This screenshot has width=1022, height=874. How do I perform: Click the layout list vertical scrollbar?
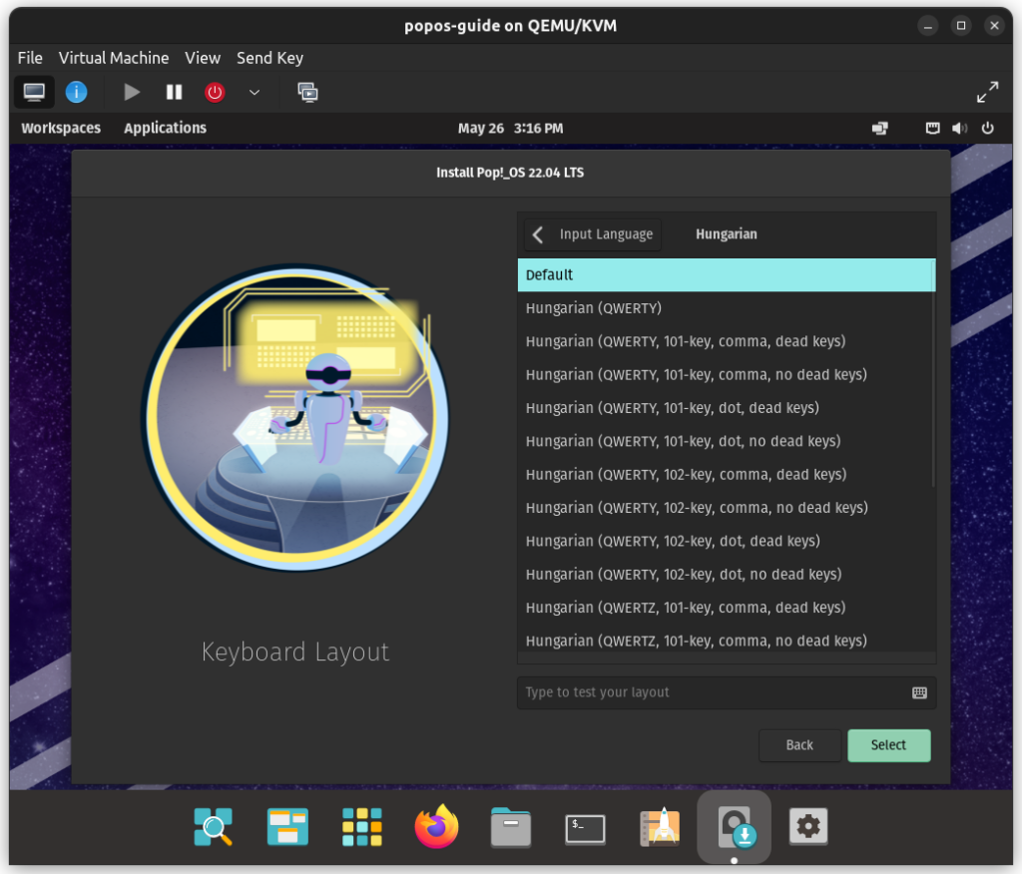(933, 373)
